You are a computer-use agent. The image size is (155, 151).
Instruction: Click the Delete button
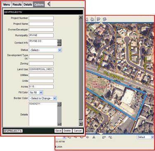67,131
